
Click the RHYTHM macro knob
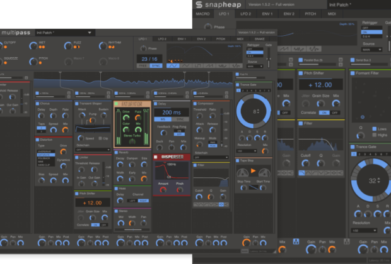(103, 45)
